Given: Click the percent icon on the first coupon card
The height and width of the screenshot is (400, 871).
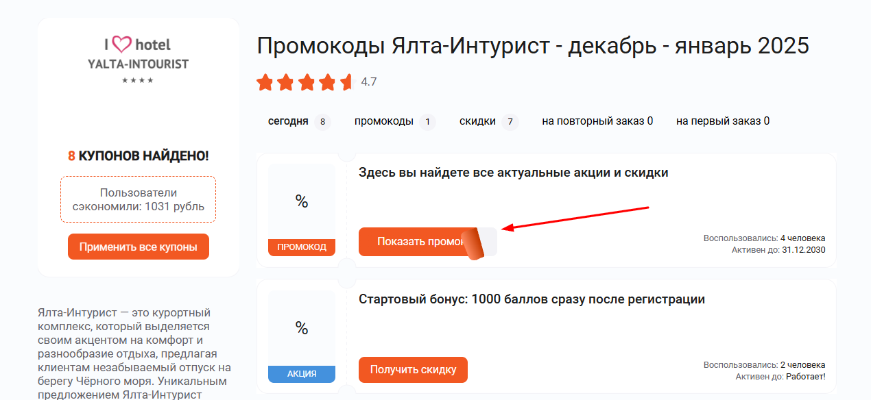Looking at the screenshot, I should (x=302, y=202).
